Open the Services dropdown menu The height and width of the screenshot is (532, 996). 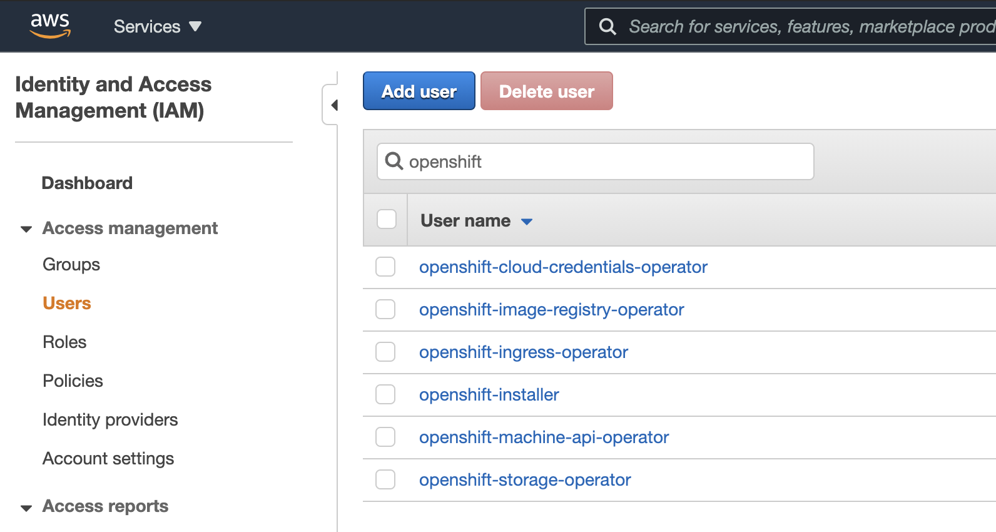point(157,26)
